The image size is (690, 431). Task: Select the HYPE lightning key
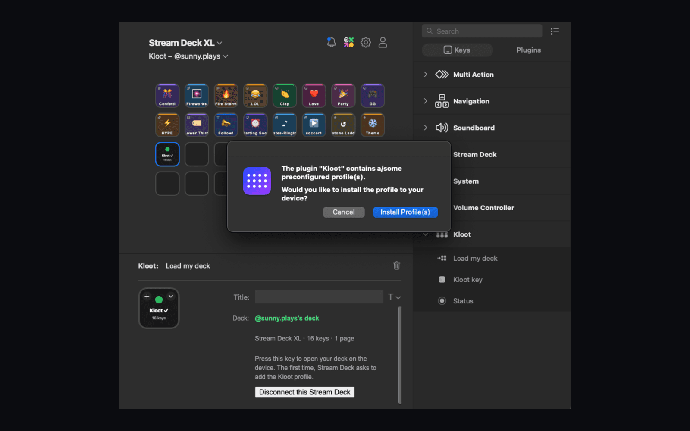[167, 125]
